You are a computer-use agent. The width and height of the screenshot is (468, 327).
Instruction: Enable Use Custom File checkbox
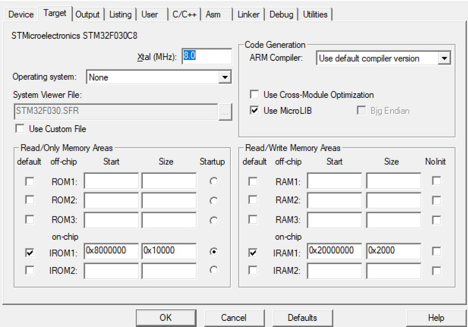[20, 129]
